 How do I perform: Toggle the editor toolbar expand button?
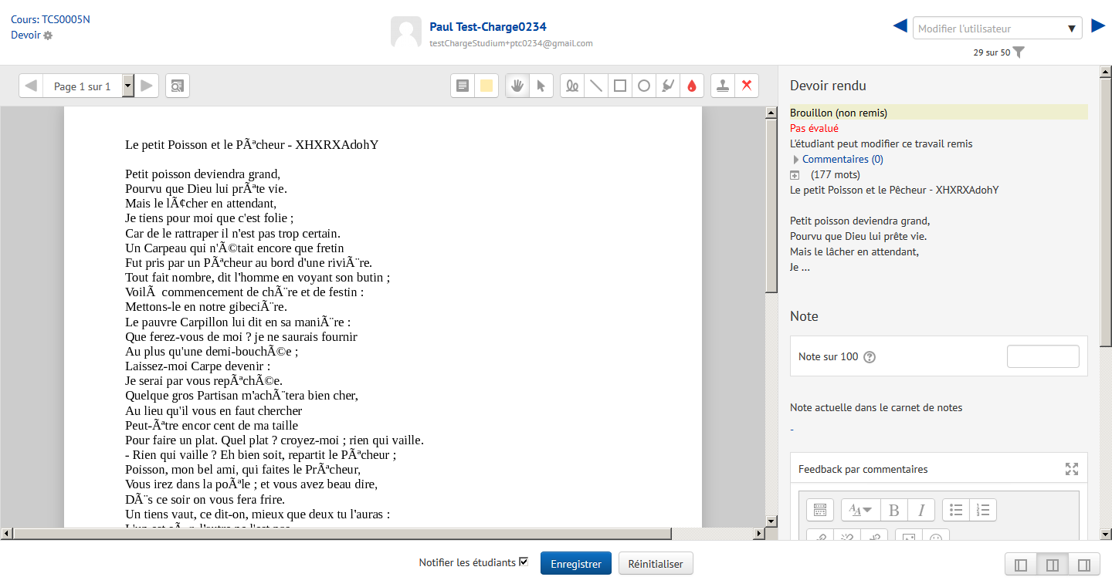click(820, 510)
